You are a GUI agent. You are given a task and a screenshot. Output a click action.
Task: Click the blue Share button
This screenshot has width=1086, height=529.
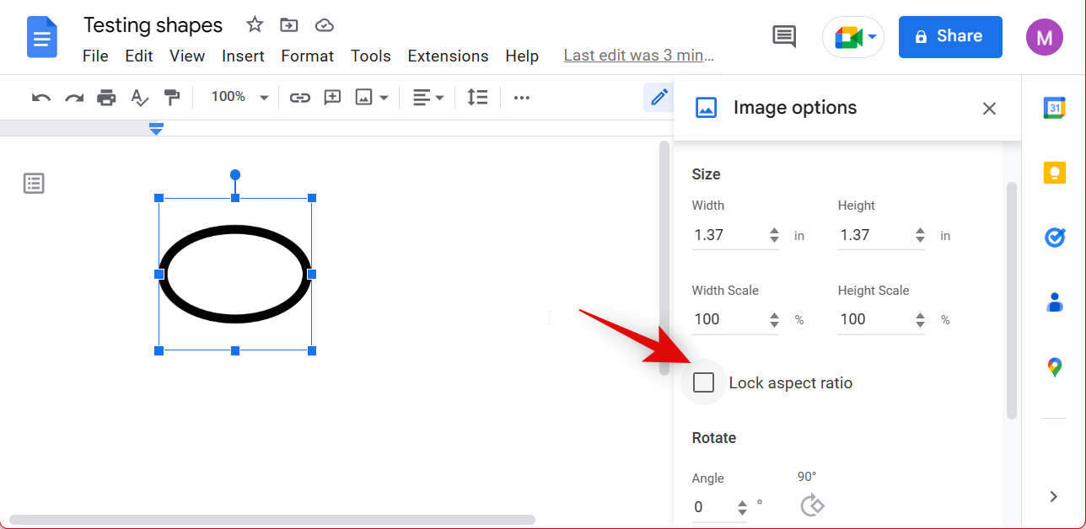click(949, 36)
